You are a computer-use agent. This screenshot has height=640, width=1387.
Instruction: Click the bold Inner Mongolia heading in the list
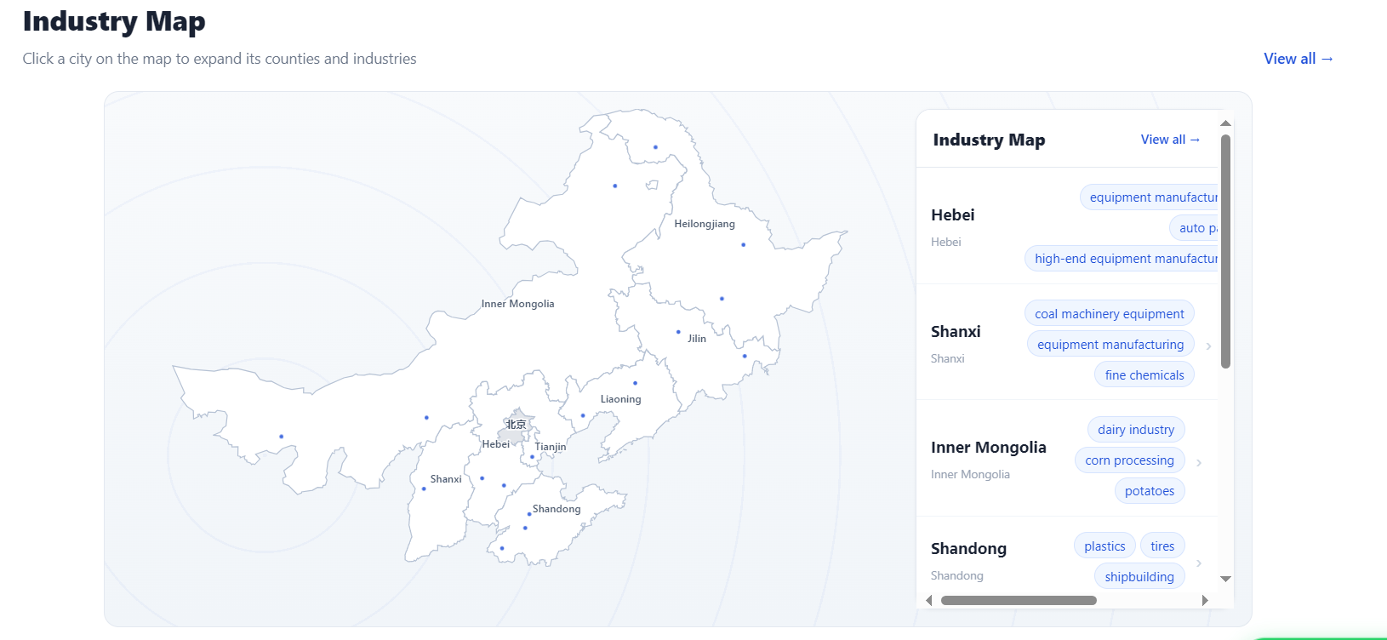pyautogui.click(x=989, y=448)
